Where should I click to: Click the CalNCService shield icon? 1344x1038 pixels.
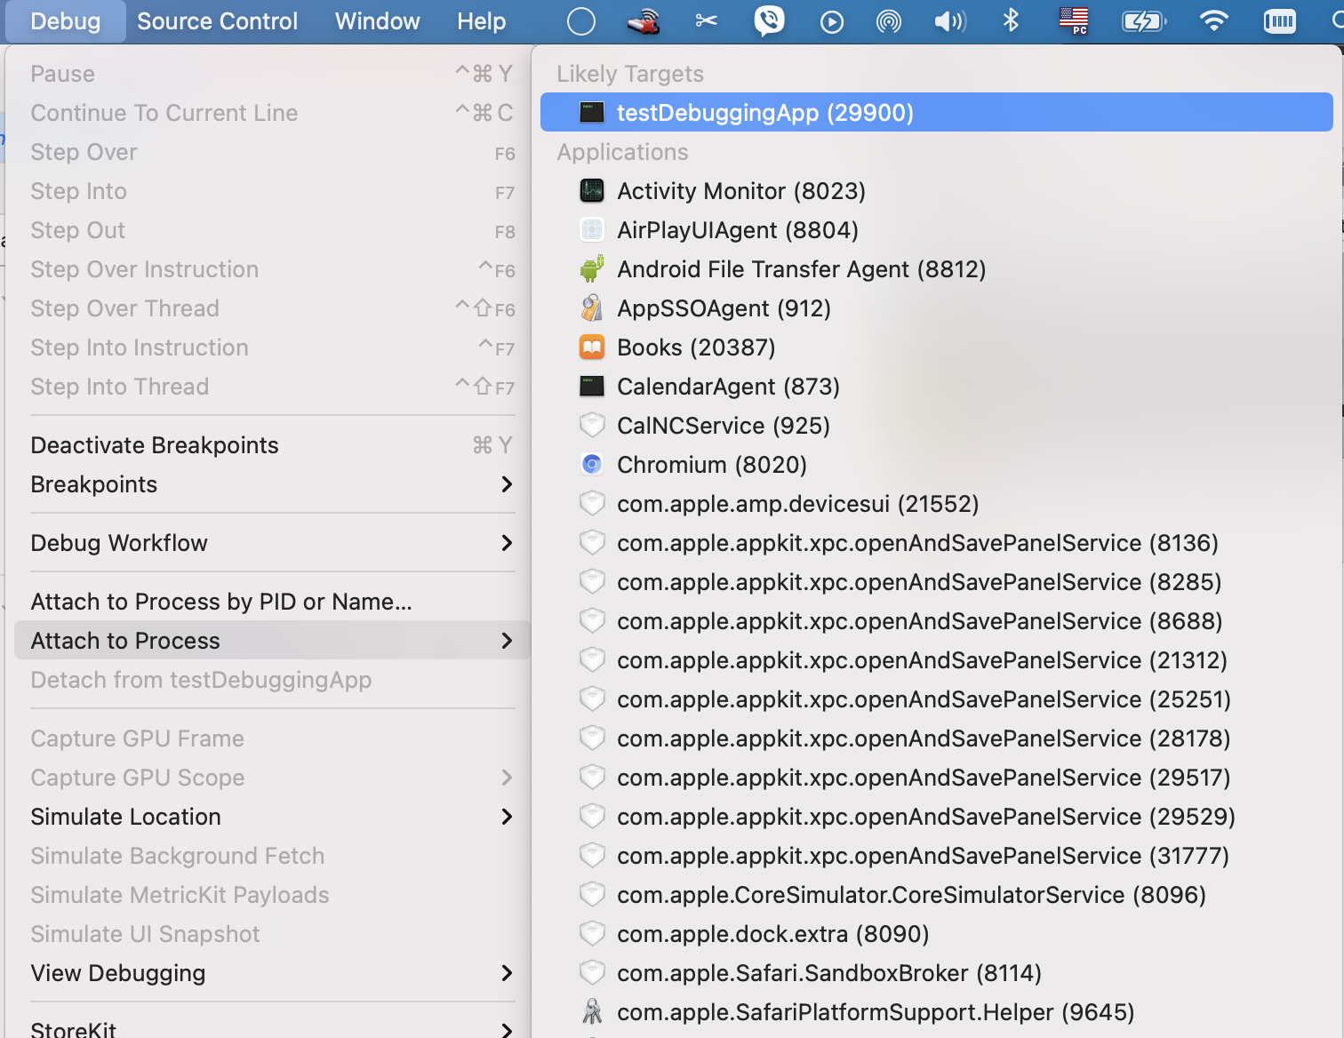592,425
